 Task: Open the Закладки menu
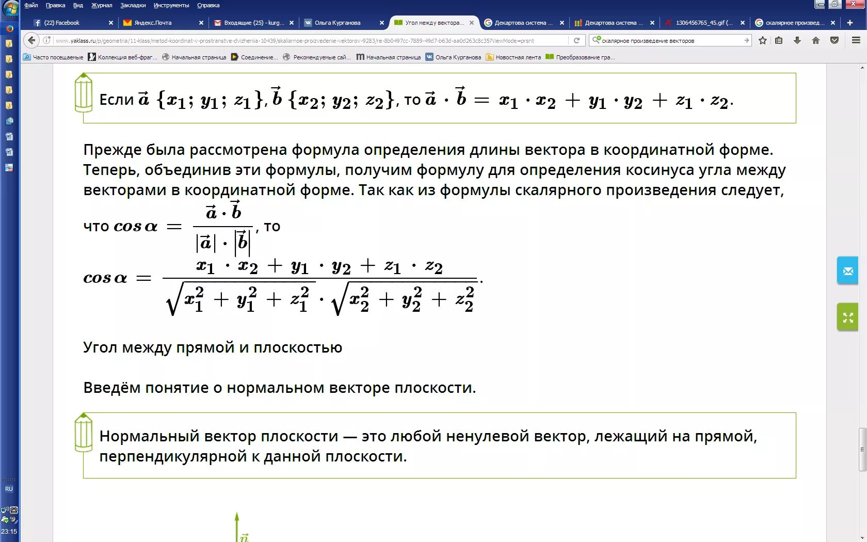click(x=133, y=5)
